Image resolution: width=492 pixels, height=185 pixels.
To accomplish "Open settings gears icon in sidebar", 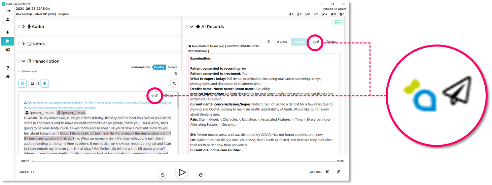I will (8, 50).
